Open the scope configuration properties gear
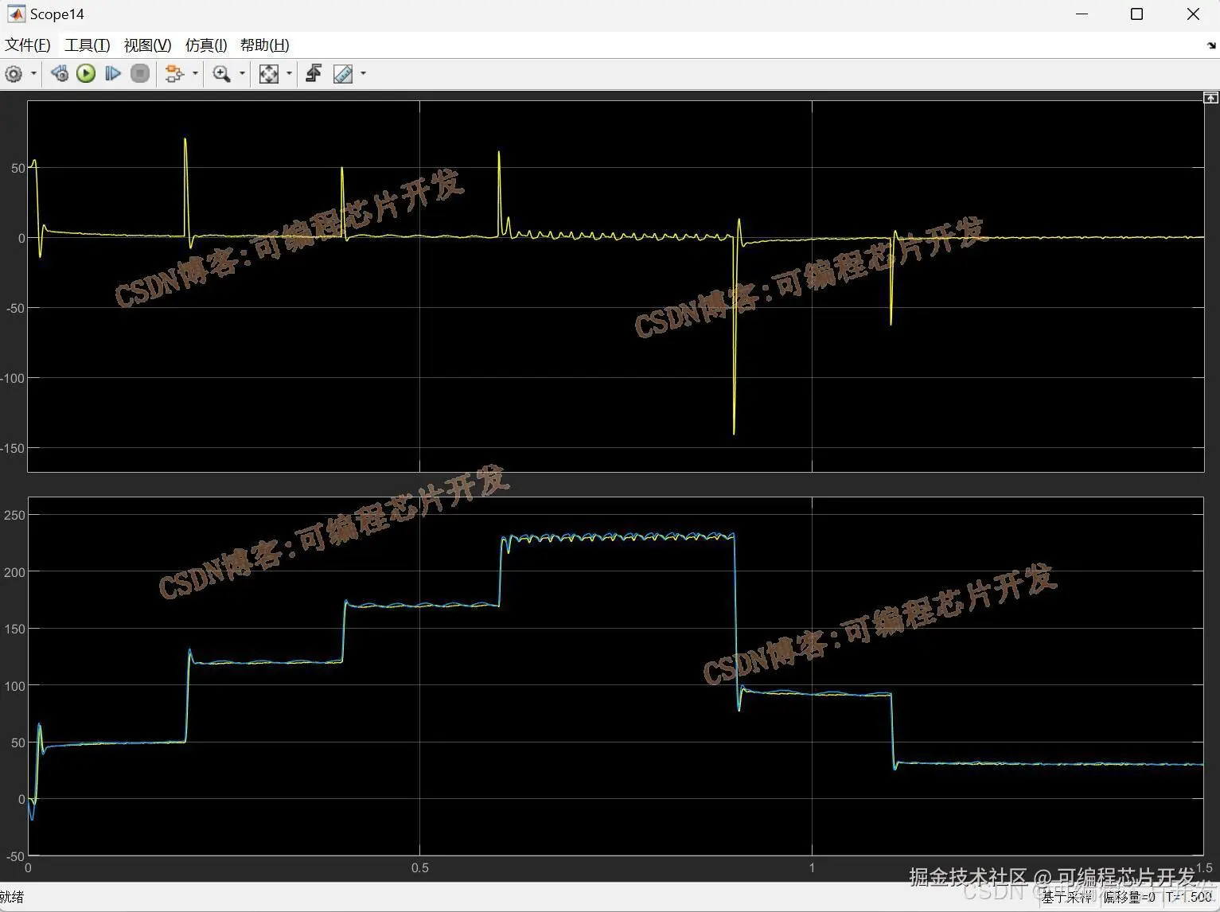The width and height of the screenshot is (1220, 912). 14,74
